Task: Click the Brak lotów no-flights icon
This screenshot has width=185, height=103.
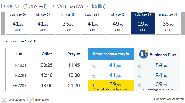Action: 31,100
